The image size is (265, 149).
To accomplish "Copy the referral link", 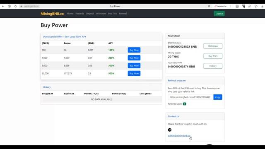I will coord(218,97).
